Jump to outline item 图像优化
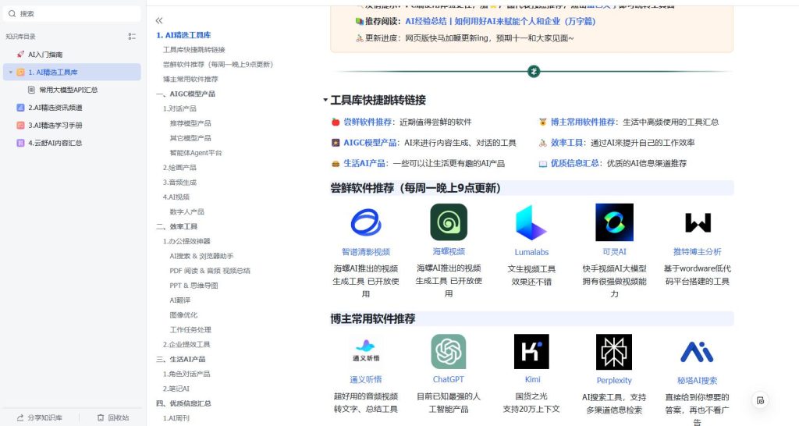Image resolution: width=799 pixels, height=426 pixels. 183,315
